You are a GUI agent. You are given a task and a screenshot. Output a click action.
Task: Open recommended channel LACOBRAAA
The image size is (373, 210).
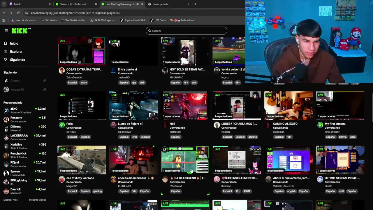point(25,137)
